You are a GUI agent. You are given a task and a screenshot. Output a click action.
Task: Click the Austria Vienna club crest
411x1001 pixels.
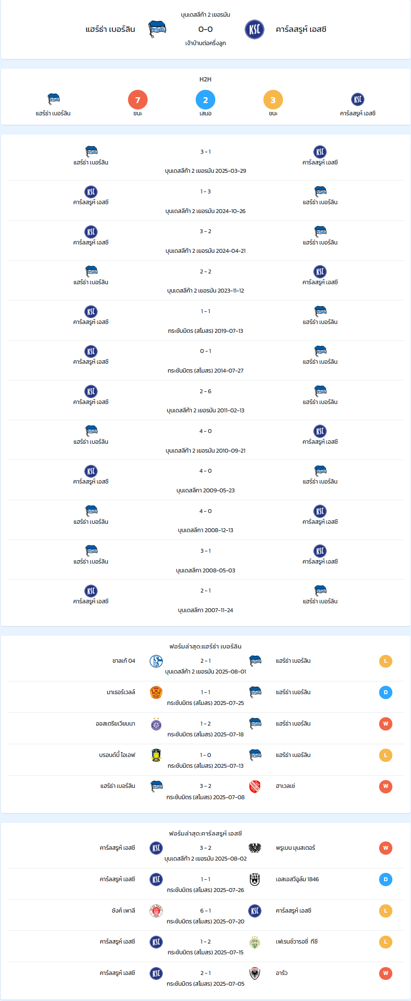point(156,724)
